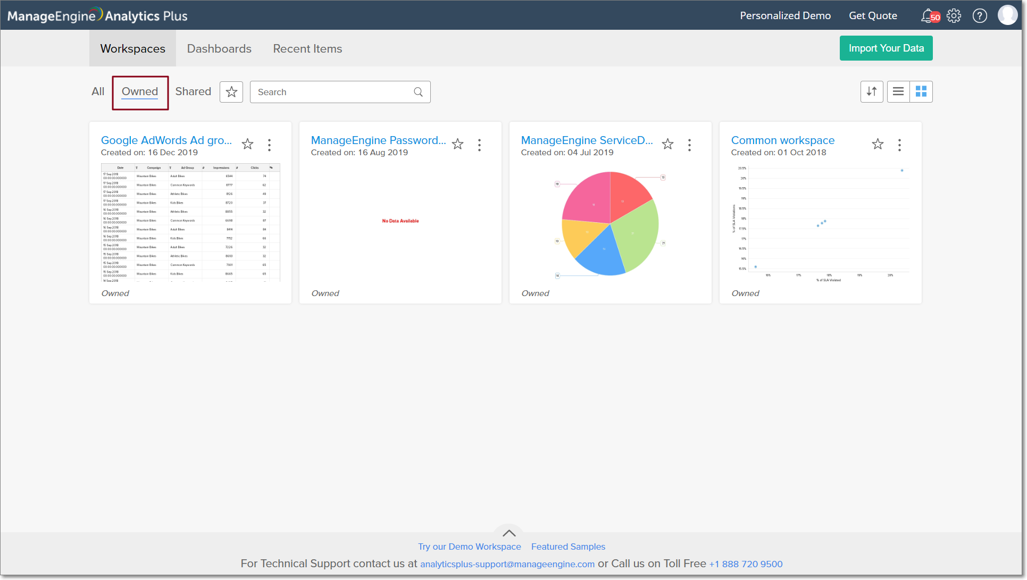Open the settings gear icon

click(x=954, y=15)
